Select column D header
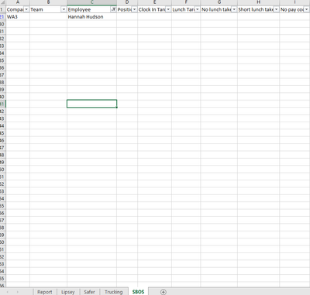Viewport: 310px width, 295px height. (127, 2)
